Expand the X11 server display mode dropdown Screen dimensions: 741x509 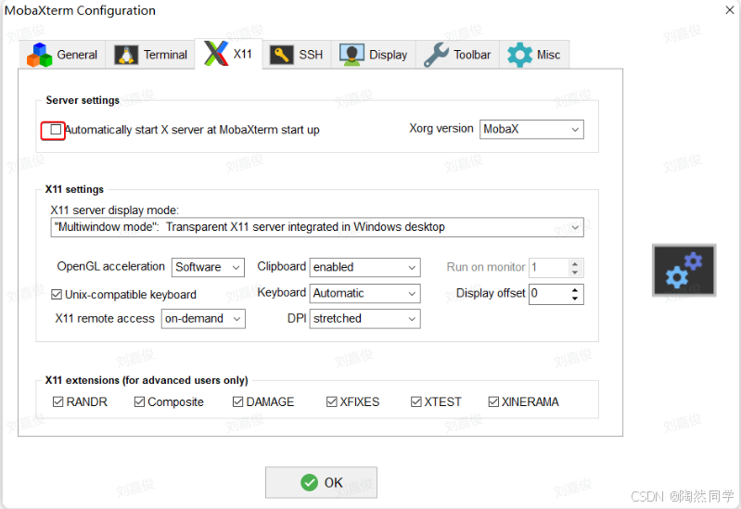coord(317,227)
